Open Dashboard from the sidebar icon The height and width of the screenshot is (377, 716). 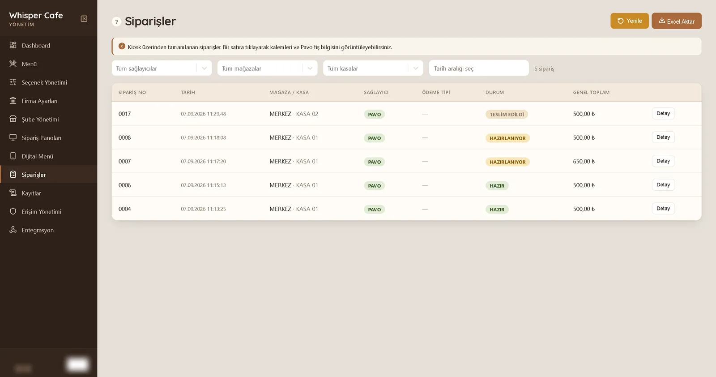pyautogui.click(x=13, y=45)
